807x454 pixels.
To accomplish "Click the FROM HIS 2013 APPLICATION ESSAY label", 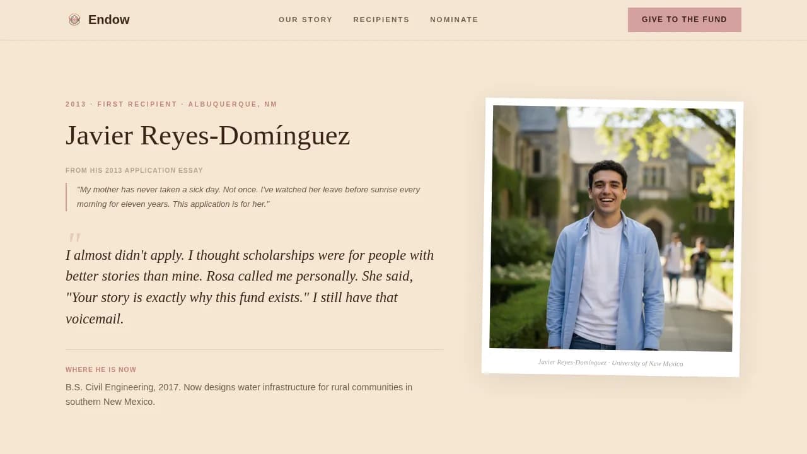I will click(134, 170).
